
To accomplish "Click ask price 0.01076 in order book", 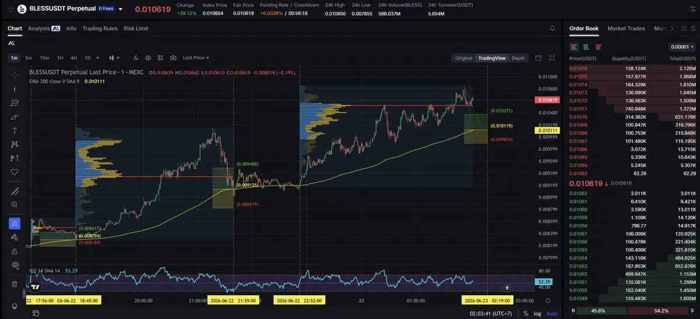I will (579, 68).
